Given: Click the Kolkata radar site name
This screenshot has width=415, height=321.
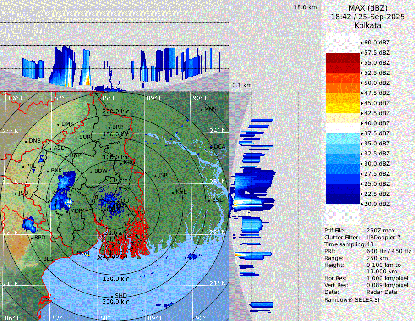Looking at the screenshot, I should 368,26.
